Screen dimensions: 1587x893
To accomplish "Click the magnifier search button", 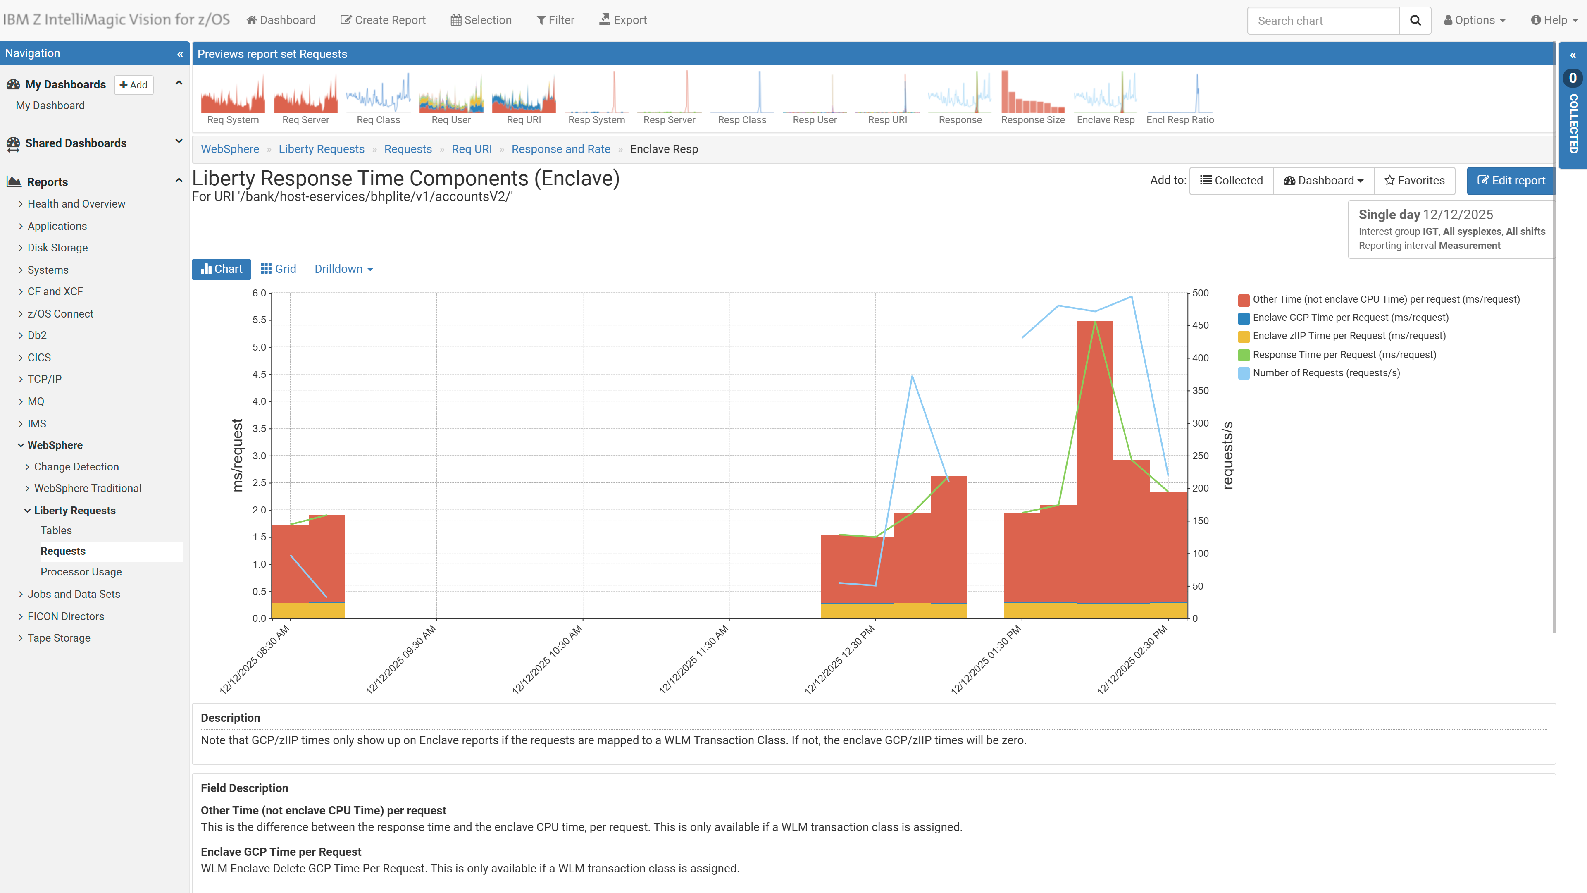I will click(1415, 20).
